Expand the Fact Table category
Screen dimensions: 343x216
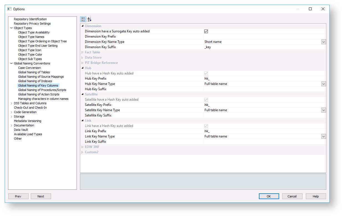pyautogui.click(x=82, y=52)
